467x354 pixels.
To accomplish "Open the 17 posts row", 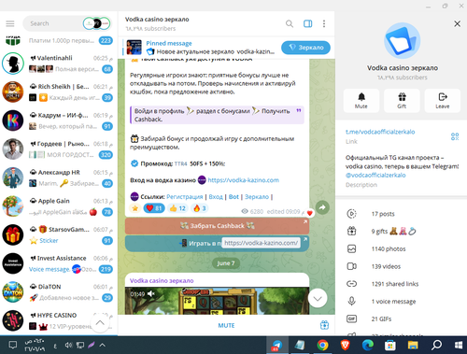I will click(x=401, y=214).
